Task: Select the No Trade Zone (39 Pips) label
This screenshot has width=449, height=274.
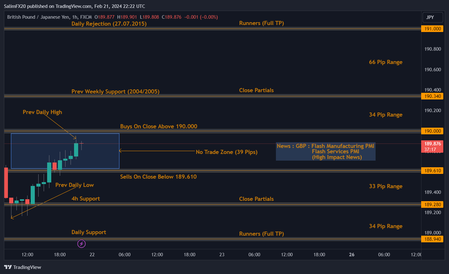Action: point(227,152)
